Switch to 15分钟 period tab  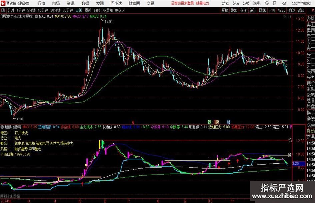[x=43, y=10]
